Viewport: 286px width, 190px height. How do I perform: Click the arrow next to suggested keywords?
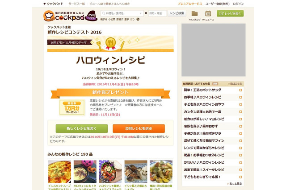point(138,19)
